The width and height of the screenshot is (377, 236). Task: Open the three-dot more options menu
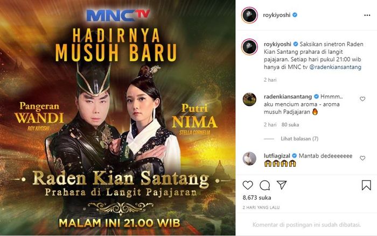[x=367, y=15]
